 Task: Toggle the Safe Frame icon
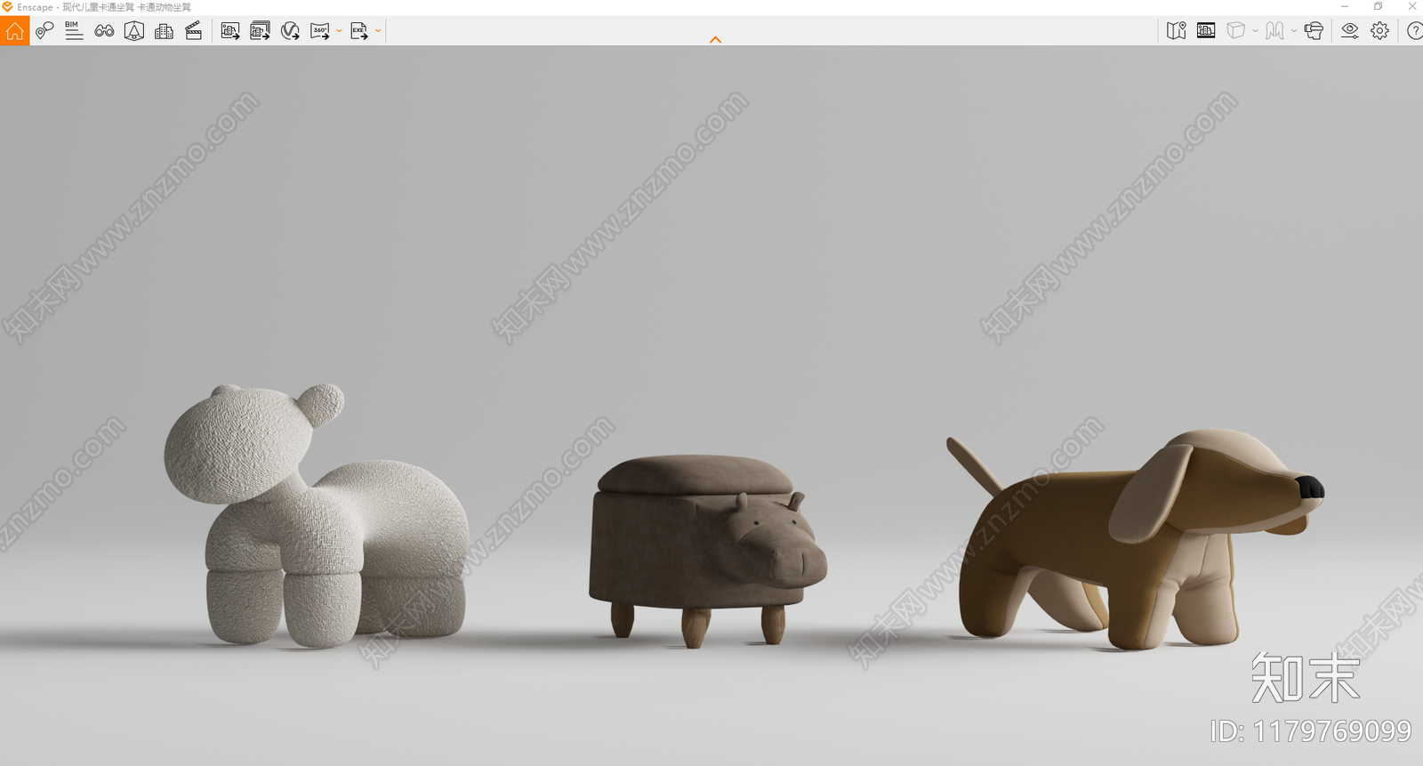[x=1206, y=31]
